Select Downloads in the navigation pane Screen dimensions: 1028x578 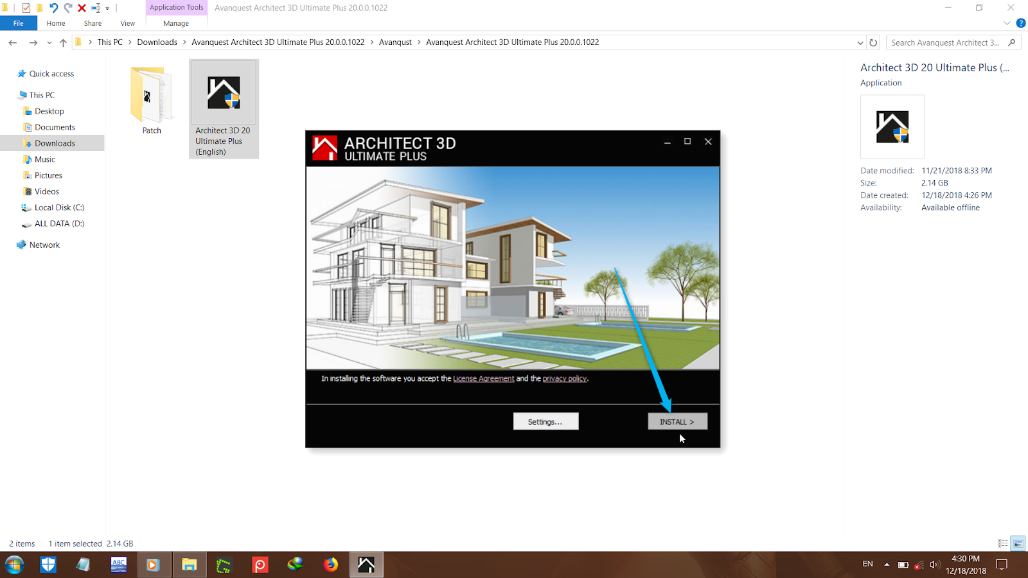click(x=55, y=143)
